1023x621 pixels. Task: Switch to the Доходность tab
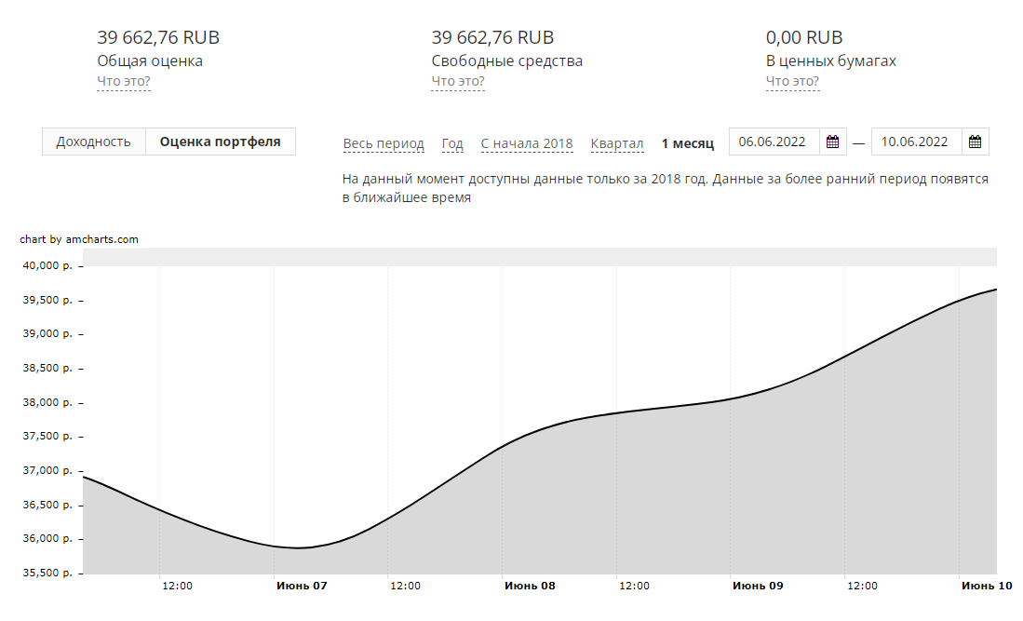pyautogui.click(x=93, y=142)
